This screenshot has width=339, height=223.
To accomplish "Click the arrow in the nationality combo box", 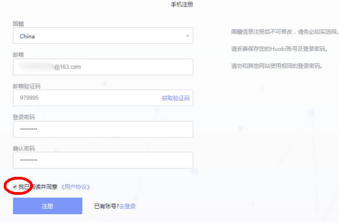I will 187,36.
